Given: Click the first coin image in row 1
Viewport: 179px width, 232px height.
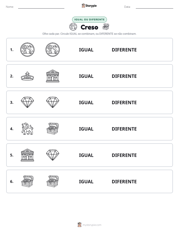Looking at the screenshot, I should 27,49.
